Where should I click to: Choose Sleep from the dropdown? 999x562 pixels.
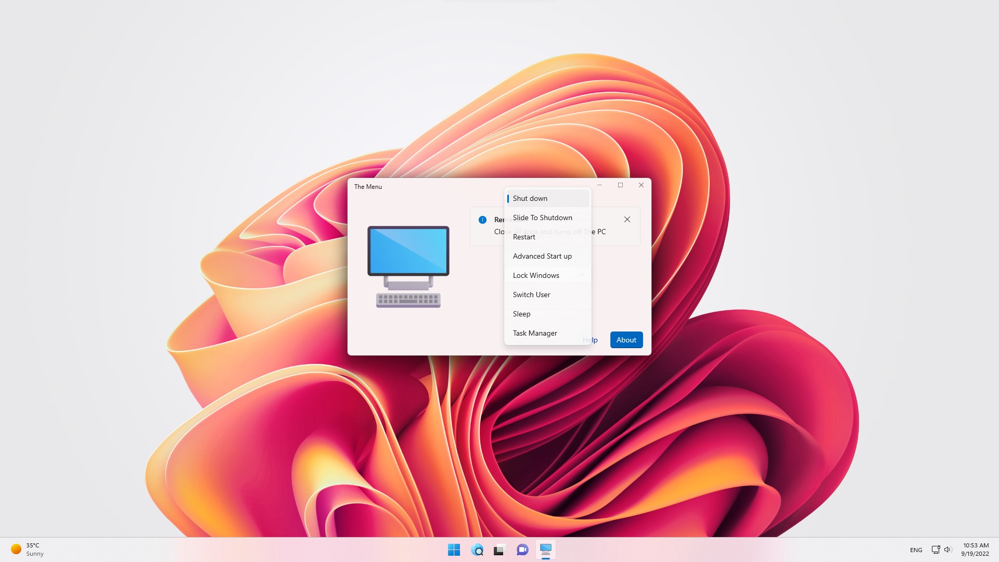(x=548, y=314)
